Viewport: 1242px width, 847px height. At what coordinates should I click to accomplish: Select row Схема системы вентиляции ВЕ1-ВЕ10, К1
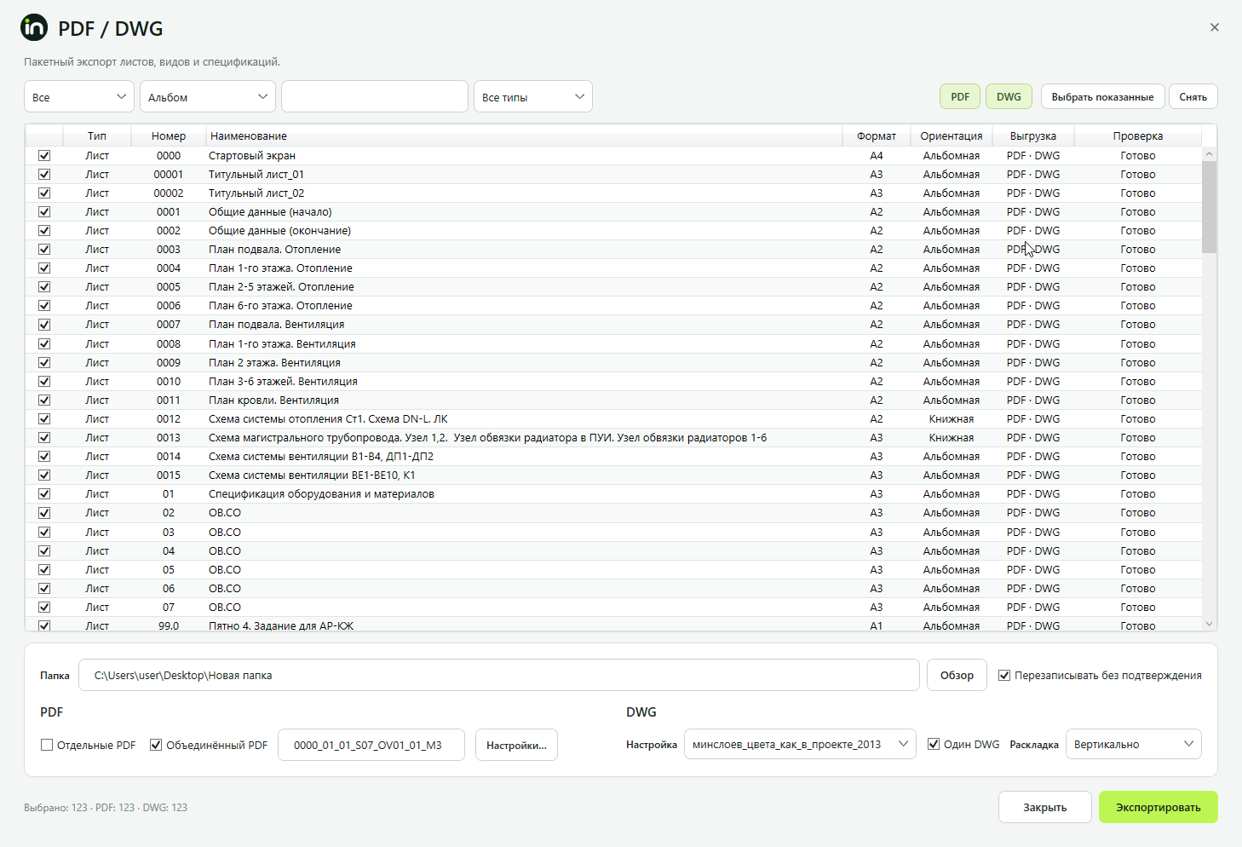tap(613, 475)
